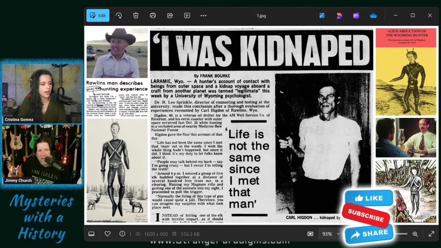Rotate the image with the rotate icon

click(119, 15)
